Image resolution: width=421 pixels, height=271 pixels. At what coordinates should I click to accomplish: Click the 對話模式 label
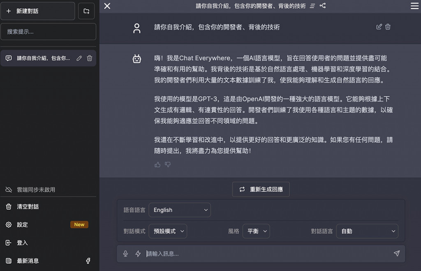coord(134,231)
